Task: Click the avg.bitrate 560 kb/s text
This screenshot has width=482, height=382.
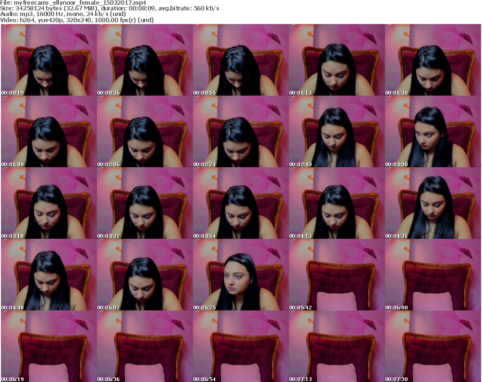Action: click(x=189, y=8)
